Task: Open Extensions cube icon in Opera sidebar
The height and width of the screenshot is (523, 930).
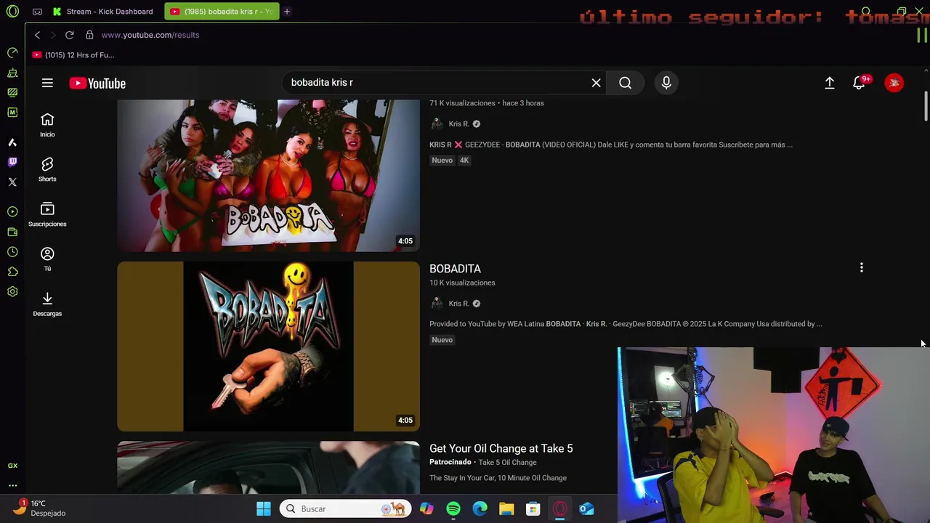Action: tap(12, 272)
